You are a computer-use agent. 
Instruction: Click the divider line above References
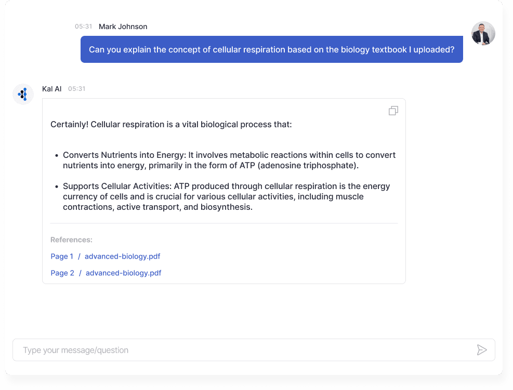click(224, 224)
